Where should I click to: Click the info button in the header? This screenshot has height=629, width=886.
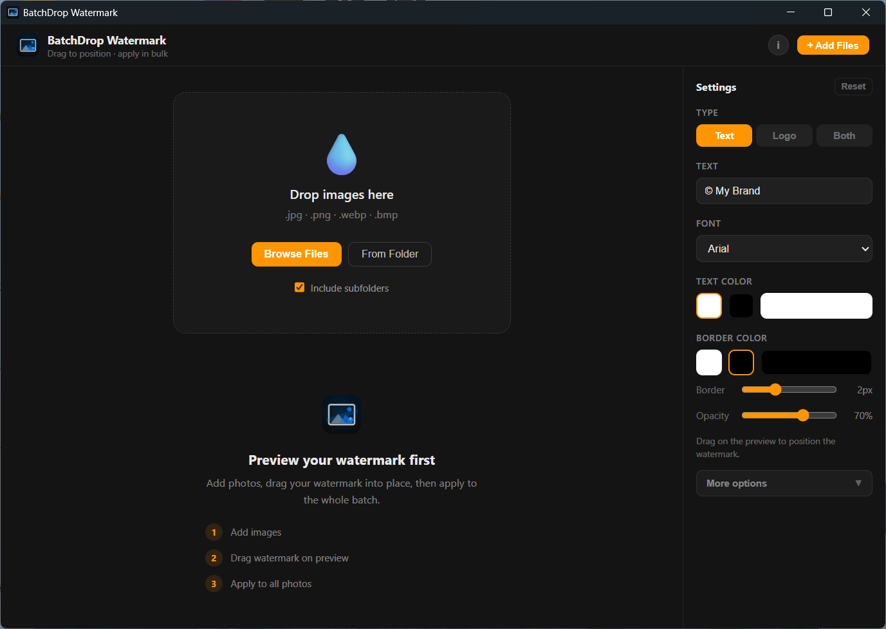[778, 45]
